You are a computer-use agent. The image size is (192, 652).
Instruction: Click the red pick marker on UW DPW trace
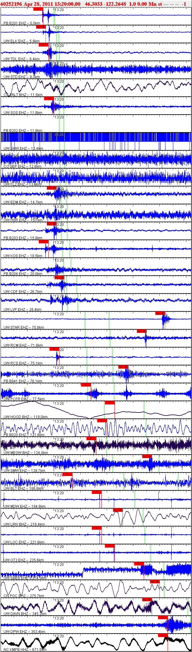click(163, 617)
